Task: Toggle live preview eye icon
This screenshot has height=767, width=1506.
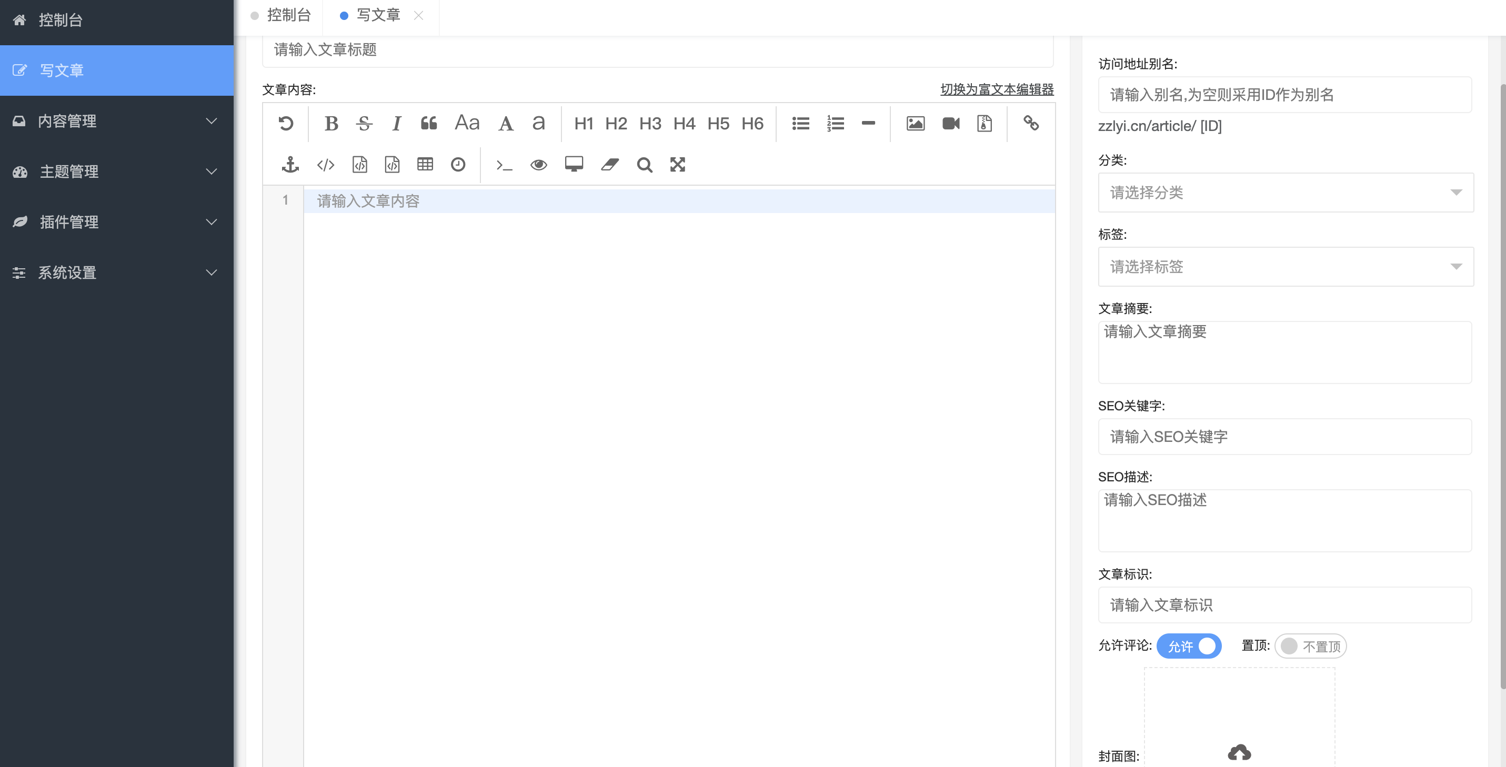Action: click(x=538, y=165)
